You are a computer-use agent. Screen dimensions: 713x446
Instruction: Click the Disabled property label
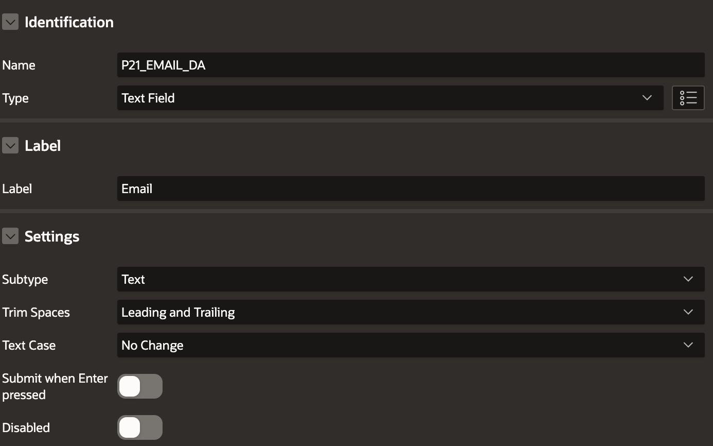pos(26,428)
